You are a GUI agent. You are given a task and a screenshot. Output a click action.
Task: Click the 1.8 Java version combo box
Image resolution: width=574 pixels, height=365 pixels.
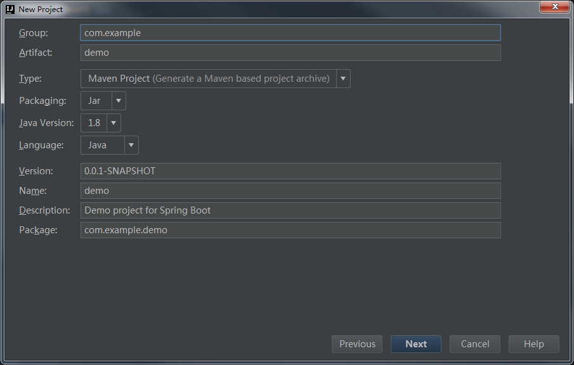101,123
